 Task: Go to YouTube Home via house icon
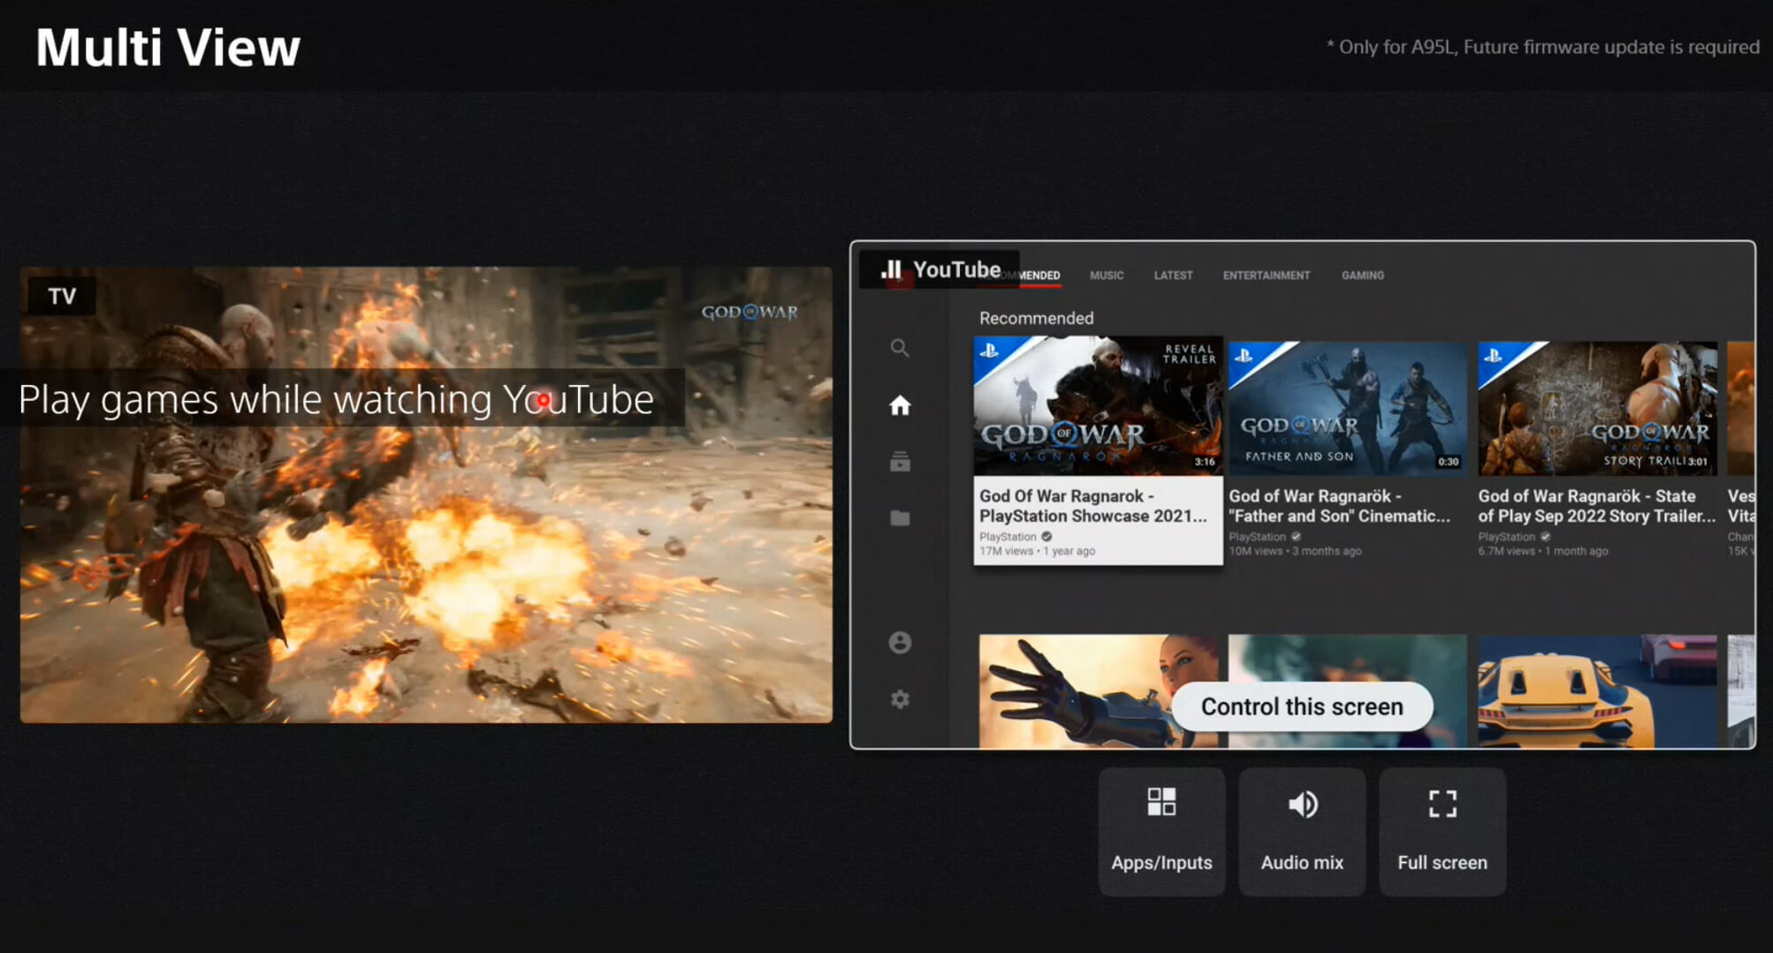click(900, 405)
